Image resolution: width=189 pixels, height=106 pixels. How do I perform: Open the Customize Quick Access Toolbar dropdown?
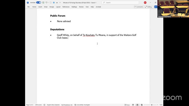pyautogui.click(x=60, y=3)
